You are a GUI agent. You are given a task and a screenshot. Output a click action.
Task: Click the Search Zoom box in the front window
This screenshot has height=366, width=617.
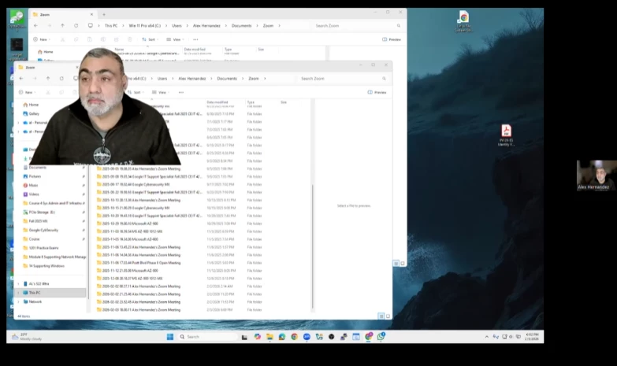click(341, 79)
